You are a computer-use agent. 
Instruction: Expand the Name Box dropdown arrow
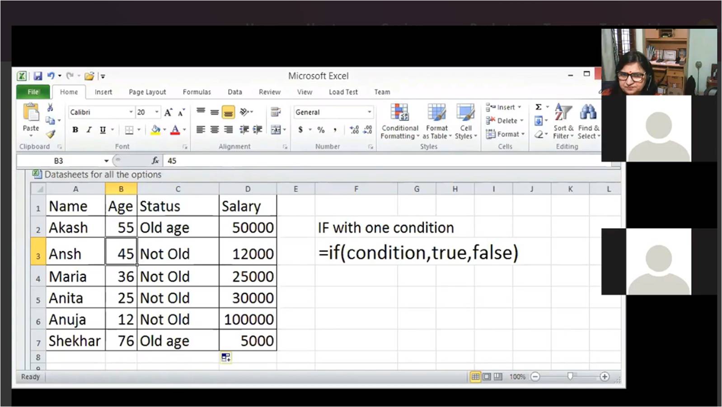(x=106, y=161)
